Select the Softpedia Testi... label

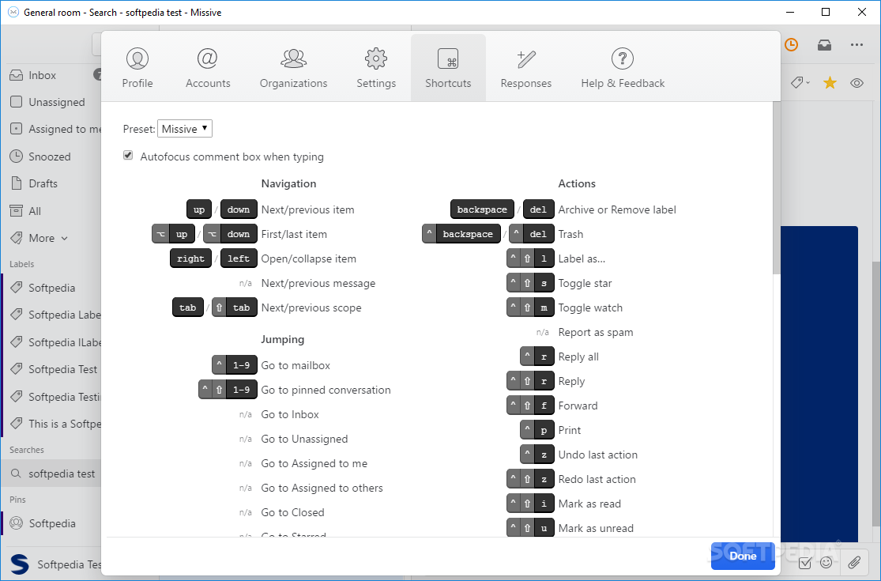click(x=51, y=397)
